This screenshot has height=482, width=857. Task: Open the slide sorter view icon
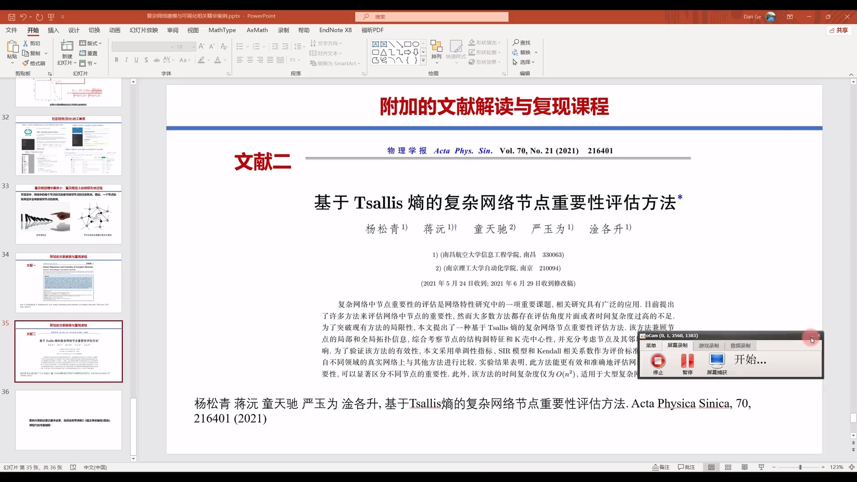point(728,467)
